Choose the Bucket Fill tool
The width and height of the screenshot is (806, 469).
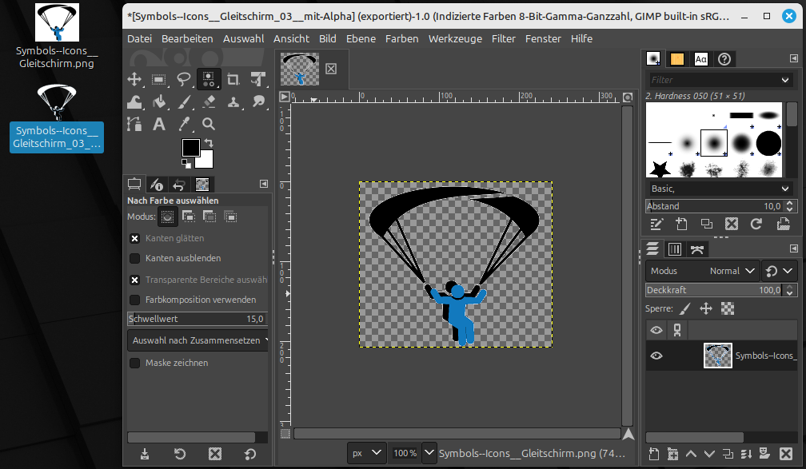159,101
